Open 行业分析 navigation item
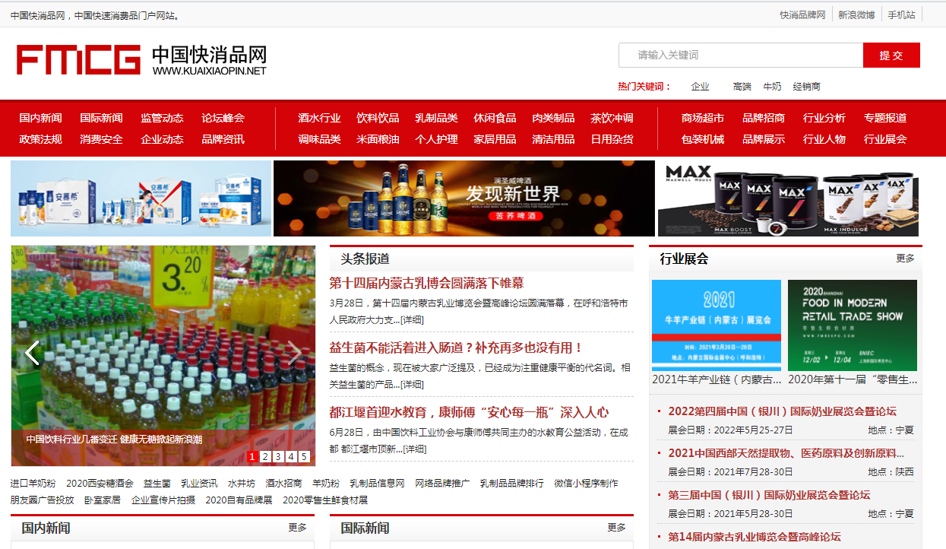 pos(824,118)
